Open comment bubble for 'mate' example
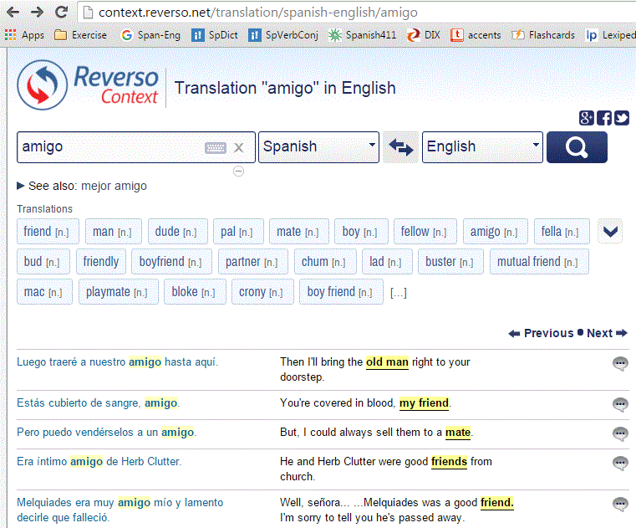This screenshot has width=636, height=528. [620, 433]
